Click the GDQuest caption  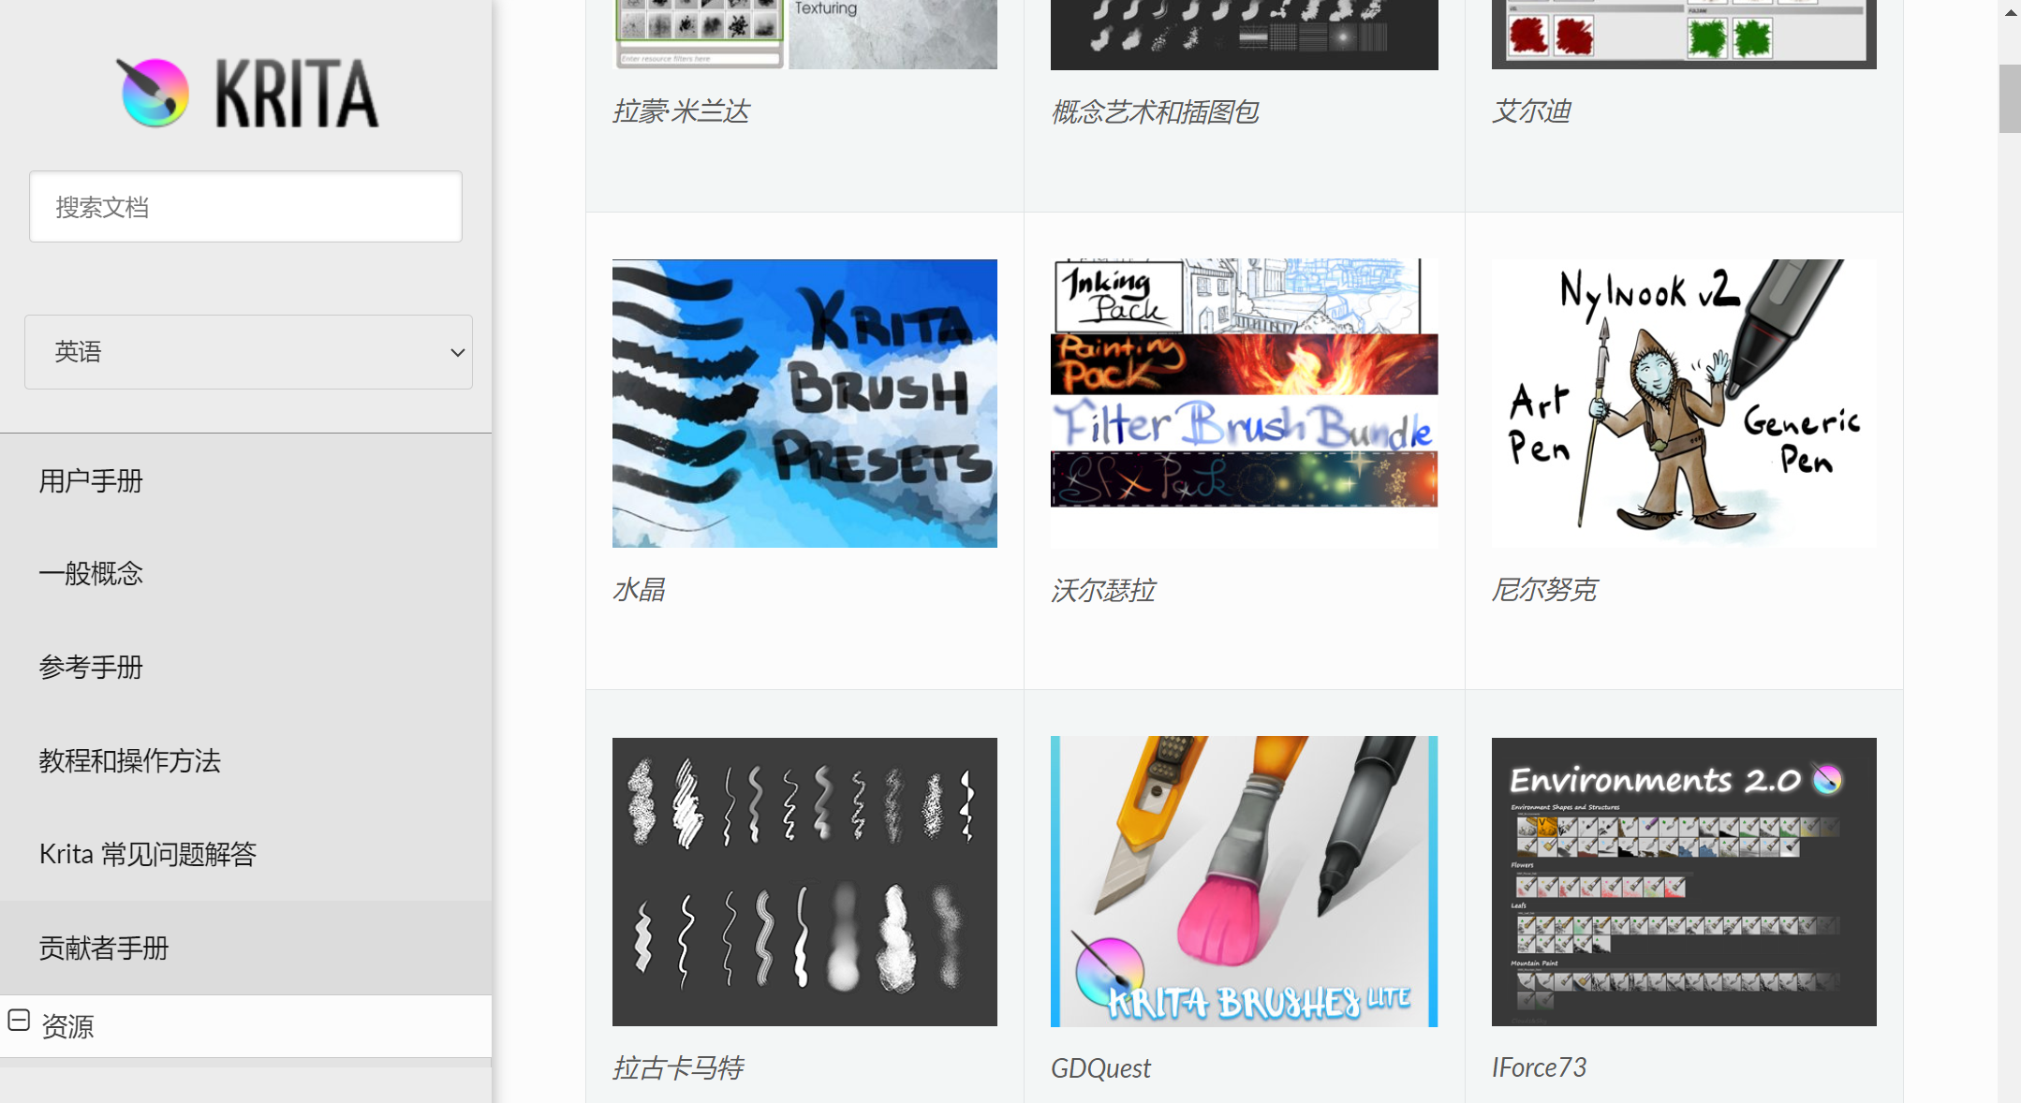point(1100,1068)
